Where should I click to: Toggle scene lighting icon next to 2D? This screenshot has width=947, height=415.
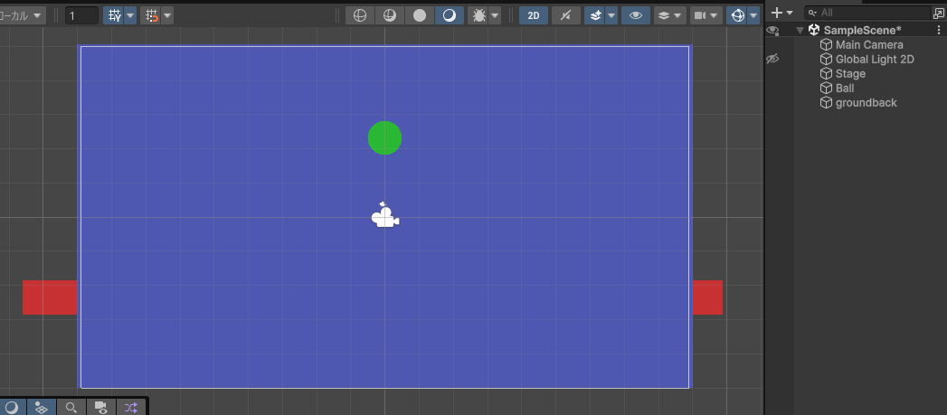coord(566,15)
